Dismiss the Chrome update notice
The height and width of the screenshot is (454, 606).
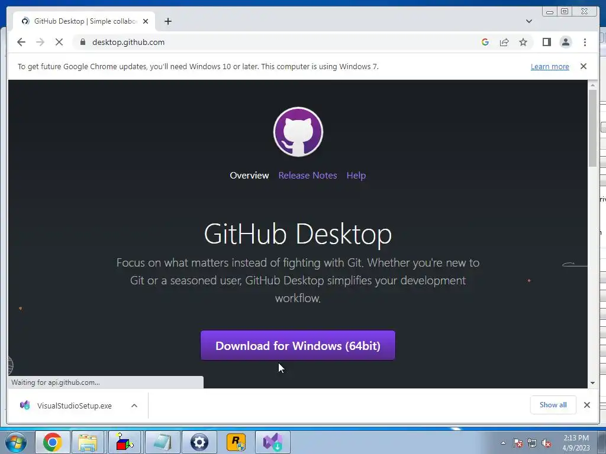tap(583, 66)
